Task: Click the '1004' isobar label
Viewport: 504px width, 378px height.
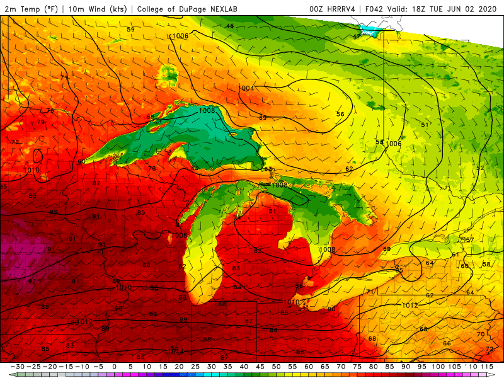Action: [246, 88]
